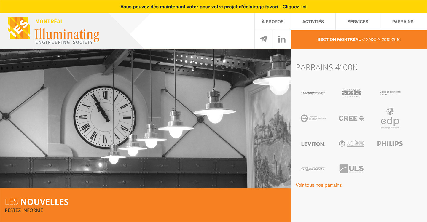Open the LinkedIn icon link
The image size is (427, 222).
(x=282, y=39)
